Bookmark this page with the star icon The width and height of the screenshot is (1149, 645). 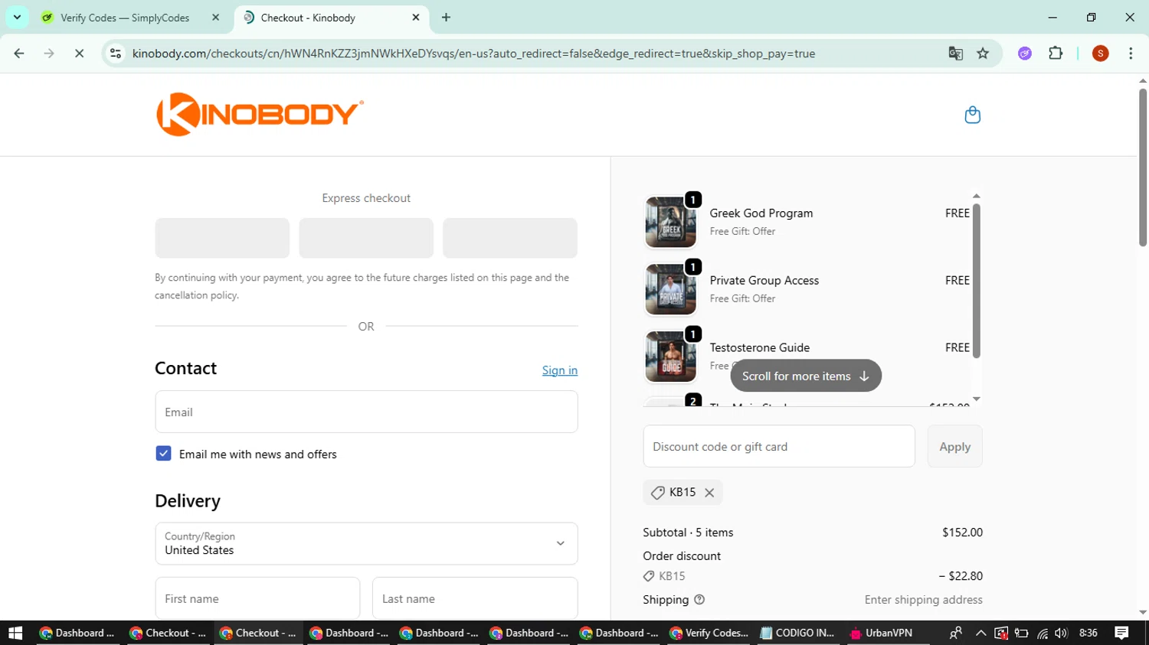[983, 54]
